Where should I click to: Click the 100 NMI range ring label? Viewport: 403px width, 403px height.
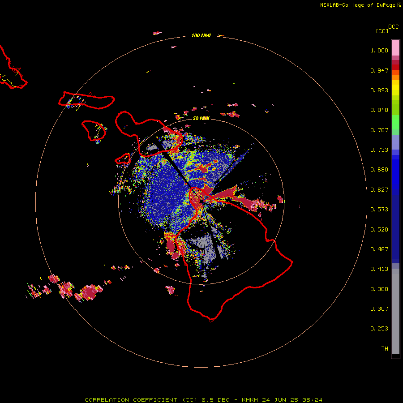[x=201, y=35]
